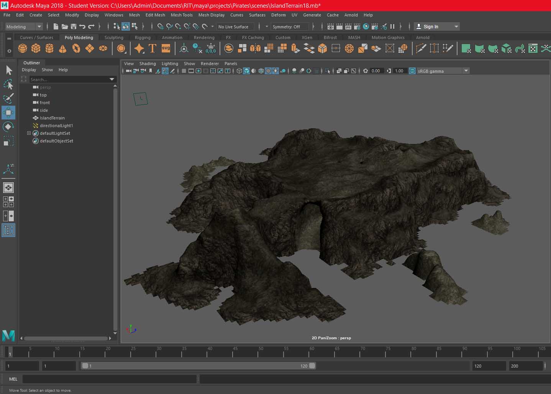Click the gamma value field 1.00
The width and height of the screenshot is (551, 394).
[399, 71]
